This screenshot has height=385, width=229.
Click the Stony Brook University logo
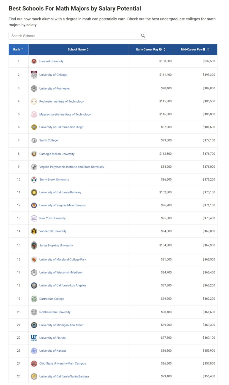(x=34, y=180)
